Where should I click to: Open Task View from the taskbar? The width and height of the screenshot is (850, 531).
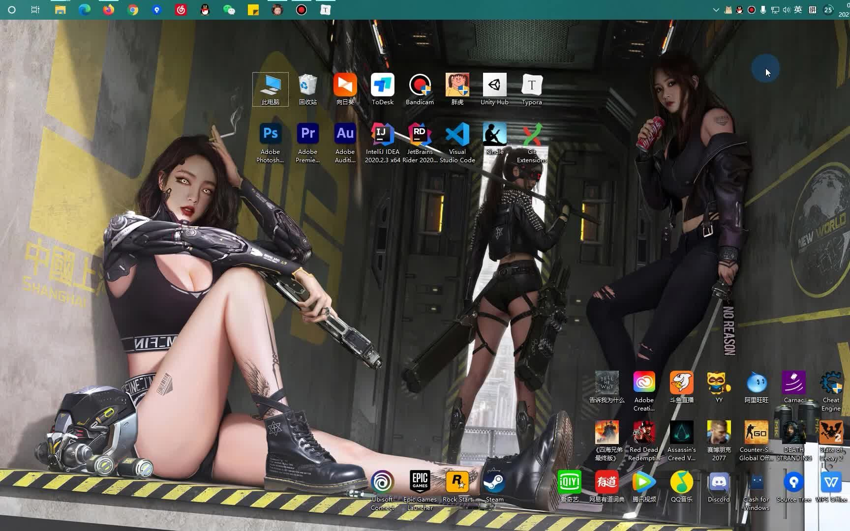click(x=35, y=9)
